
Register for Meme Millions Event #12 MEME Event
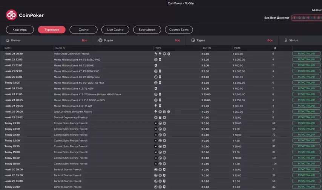306,94
